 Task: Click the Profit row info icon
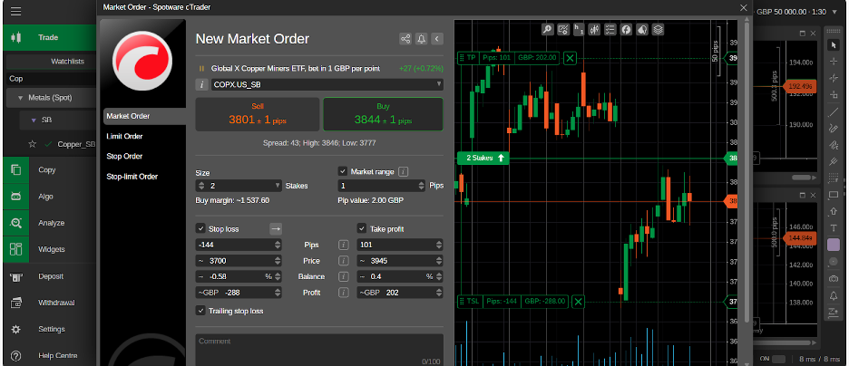[343, 293]
